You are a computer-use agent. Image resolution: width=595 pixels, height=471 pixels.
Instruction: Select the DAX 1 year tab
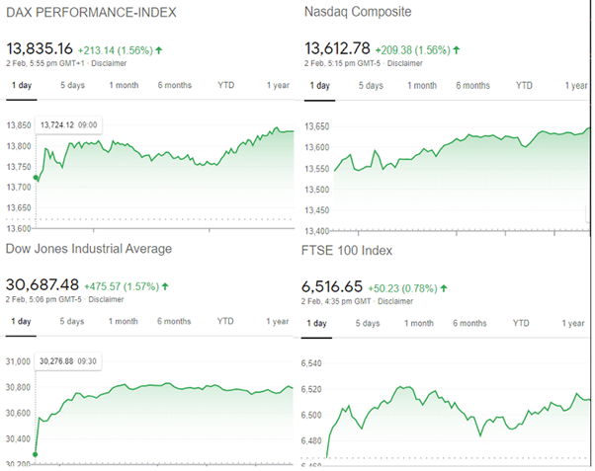pyautogui.click(x=278, y=85)
